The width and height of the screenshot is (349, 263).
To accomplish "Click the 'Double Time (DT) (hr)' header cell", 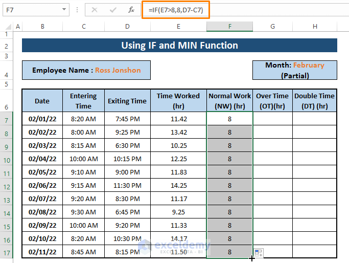I will pyautogui.click(x=314, y=101).
